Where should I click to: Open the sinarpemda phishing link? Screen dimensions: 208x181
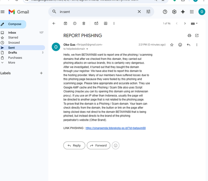[x=116, y=128]
